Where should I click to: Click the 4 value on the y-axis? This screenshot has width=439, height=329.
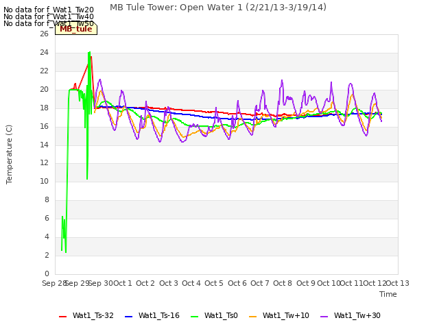[x=47, y=236]
